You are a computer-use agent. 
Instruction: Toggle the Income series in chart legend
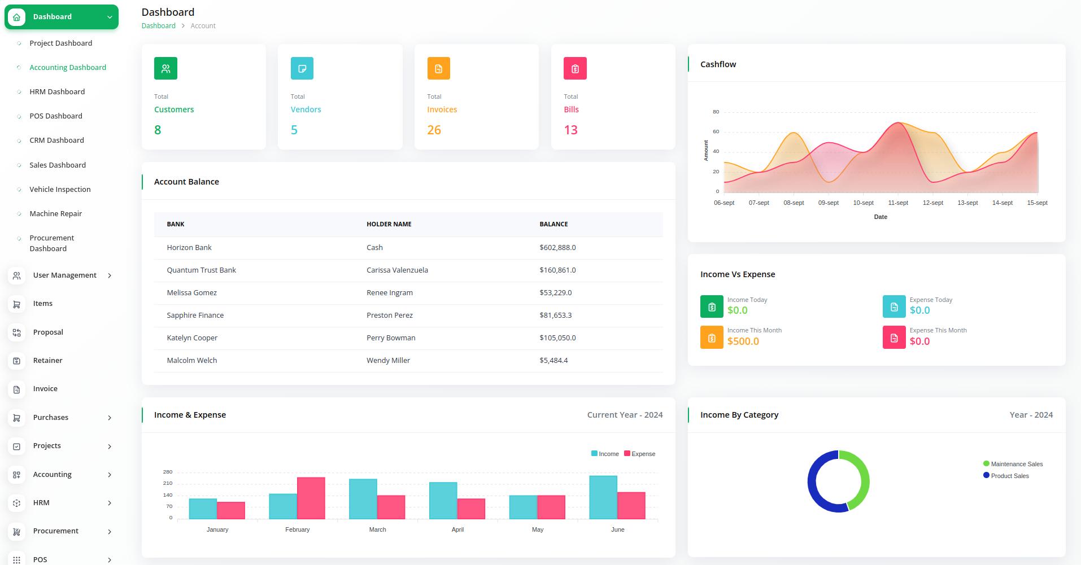pyautogui.click(x=605, y=454)
